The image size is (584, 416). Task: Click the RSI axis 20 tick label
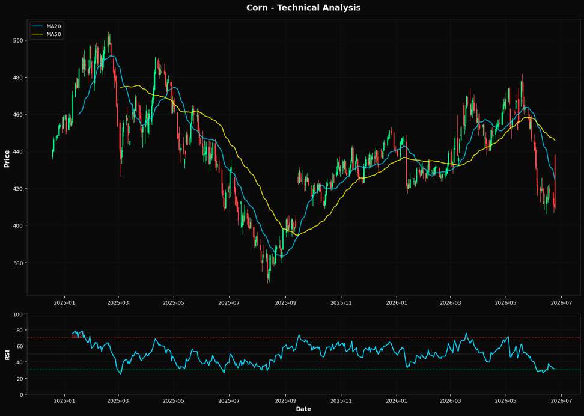point(20,379)
